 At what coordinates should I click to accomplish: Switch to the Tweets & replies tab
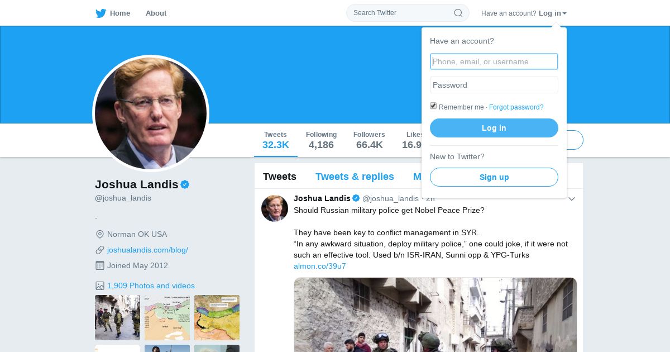[x=355, y=177]
